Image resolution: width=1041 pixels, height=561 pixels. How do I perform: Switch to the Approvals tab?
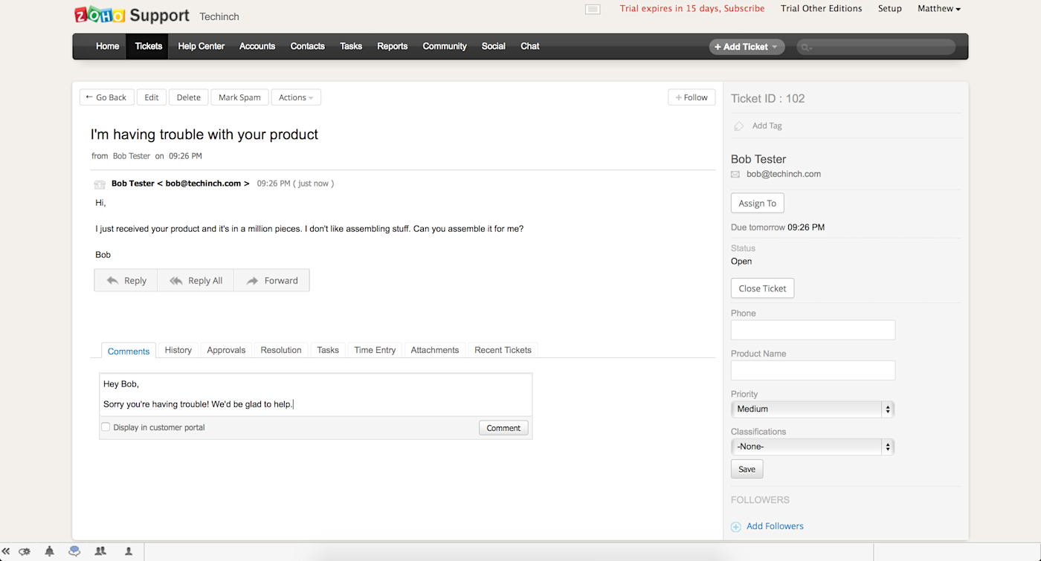tap(226, 350)
